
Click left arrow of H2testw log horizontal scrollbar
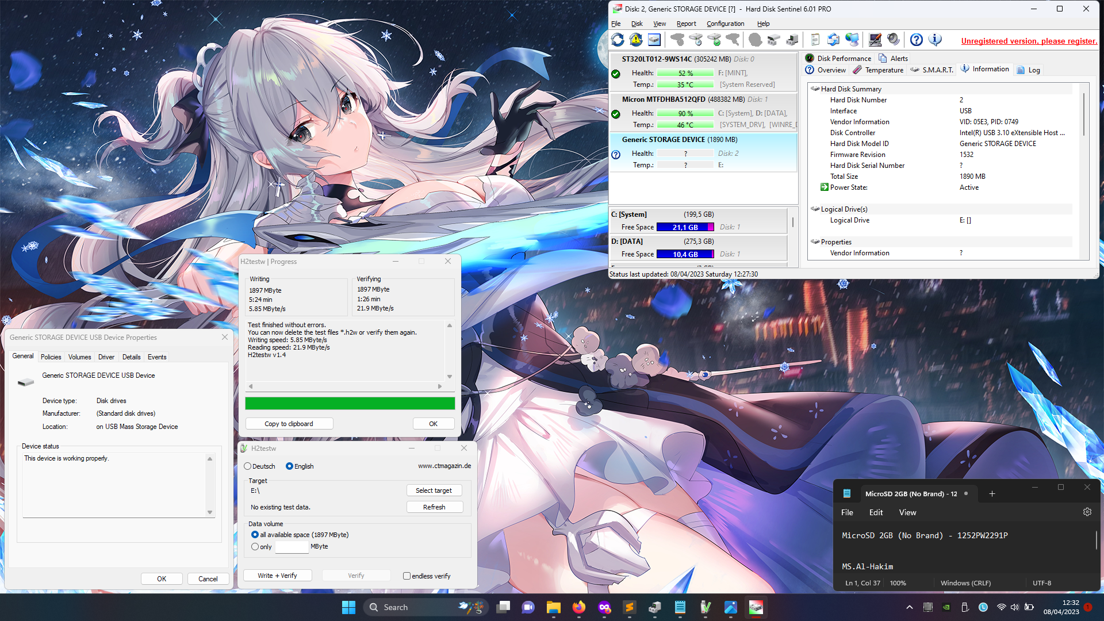[x=251, y=386]
